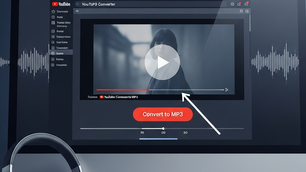Click the vertical scrollbar right of the video

(x=250, y=23)
